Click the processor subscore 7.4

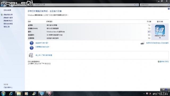(149, 25)
